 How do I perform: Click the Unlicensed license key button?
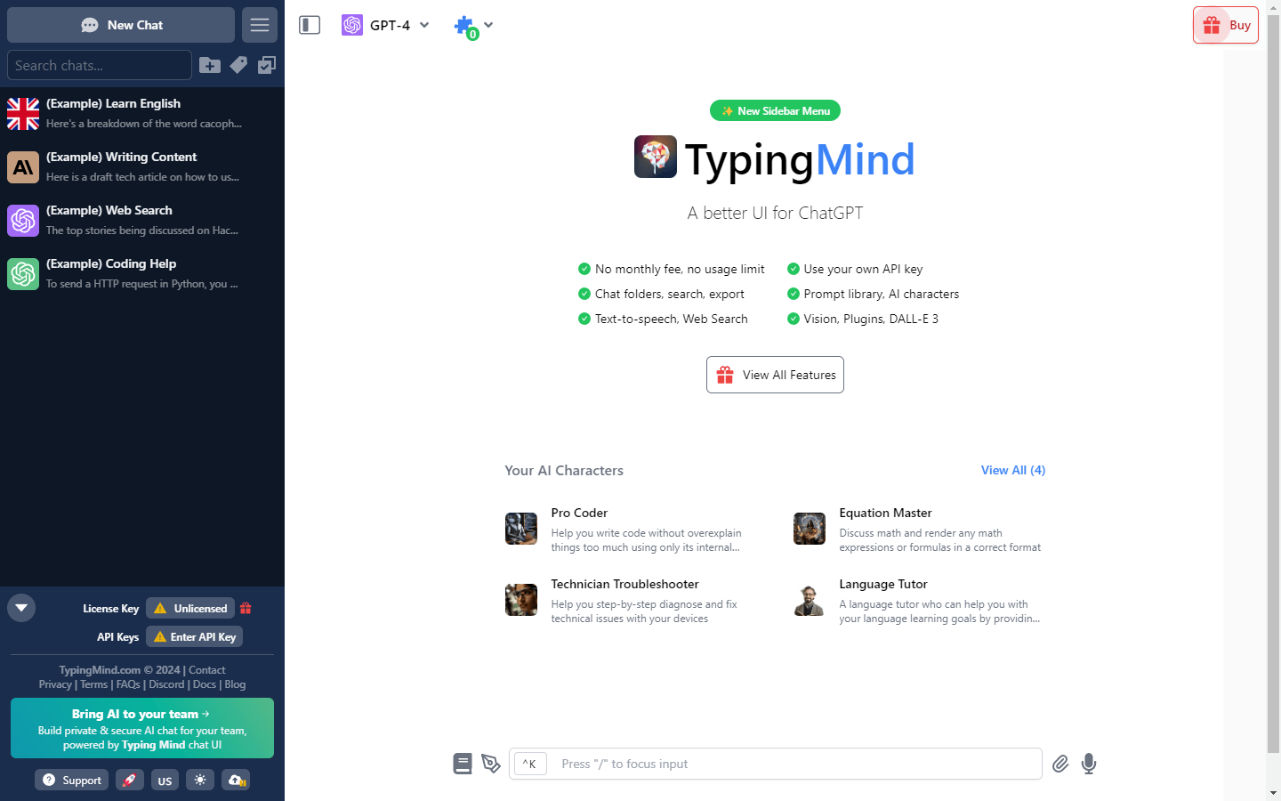190,609
